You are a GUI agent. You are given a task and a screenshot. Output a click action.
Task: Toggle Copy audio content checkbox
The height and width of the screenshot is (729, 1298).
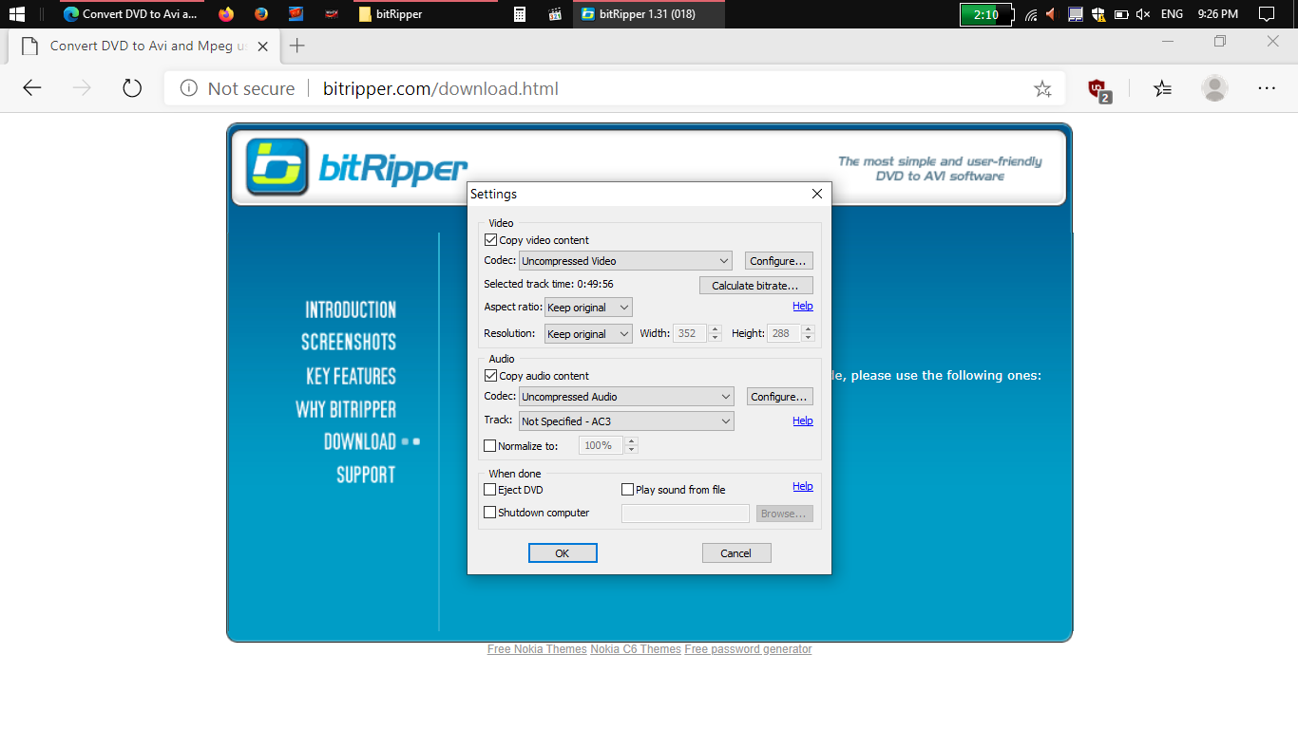[x=490, y=376]
